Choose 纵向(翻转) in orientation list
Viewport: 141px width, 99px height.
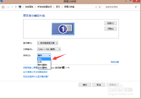pyautogui.click(x=44, y=68)
